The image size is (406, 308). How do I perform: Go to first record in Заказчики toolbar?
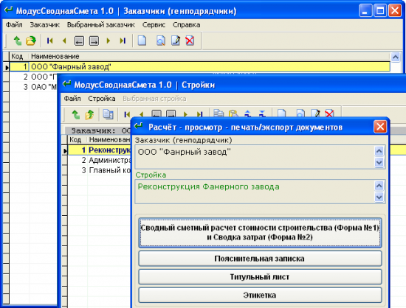tap(49, 41)
